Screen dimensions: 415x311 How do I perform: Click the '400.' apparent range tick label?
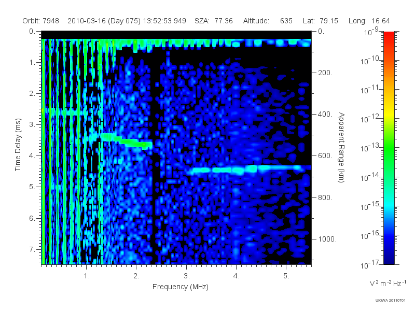coord(325,114)
